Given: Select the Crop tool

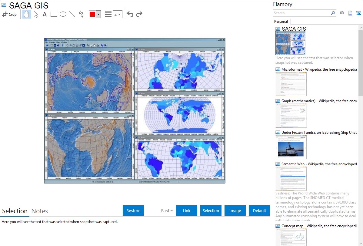Looking at the screenshot, I should 9,14.
